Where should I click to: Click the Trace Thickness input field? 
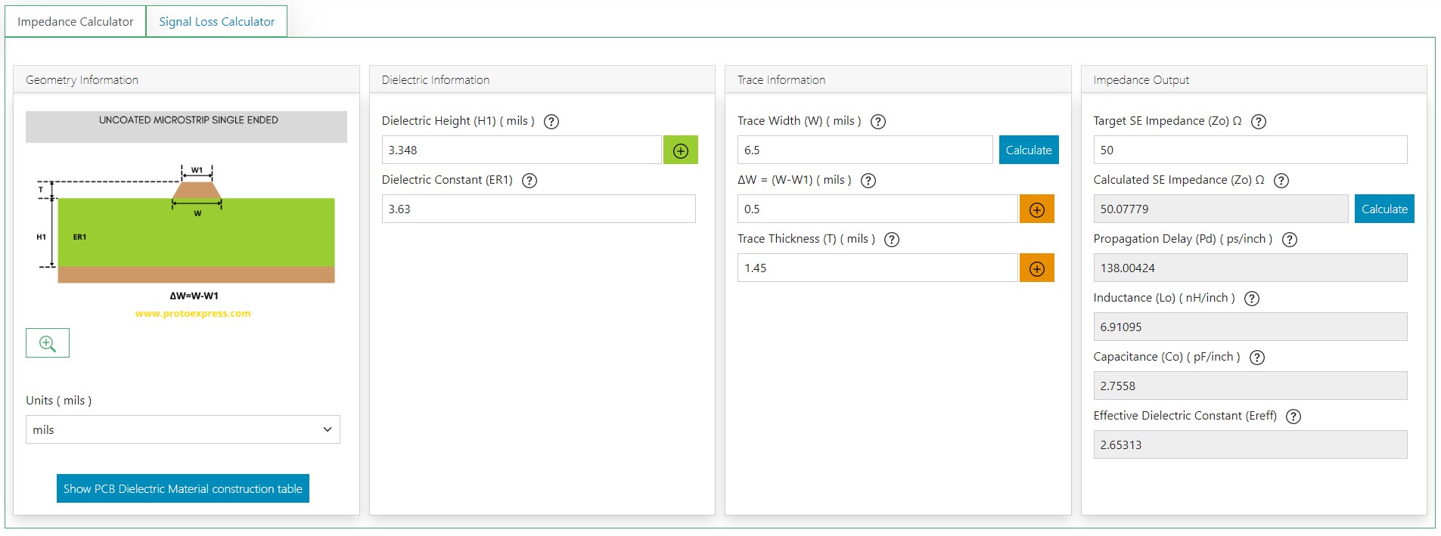[x=877, y=268]
